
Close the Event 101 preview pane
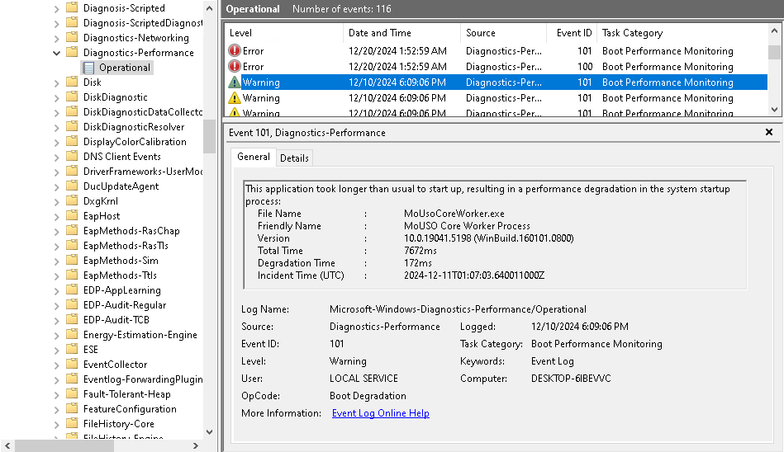[769, 132]
